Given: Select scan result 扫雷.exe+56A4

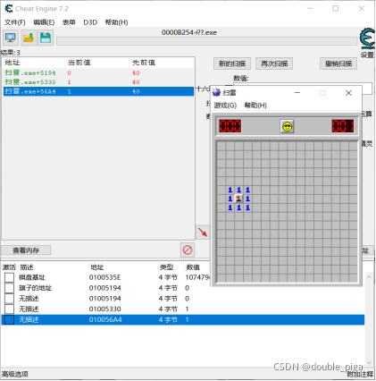Looking at the screenshot, I should 98,91.
